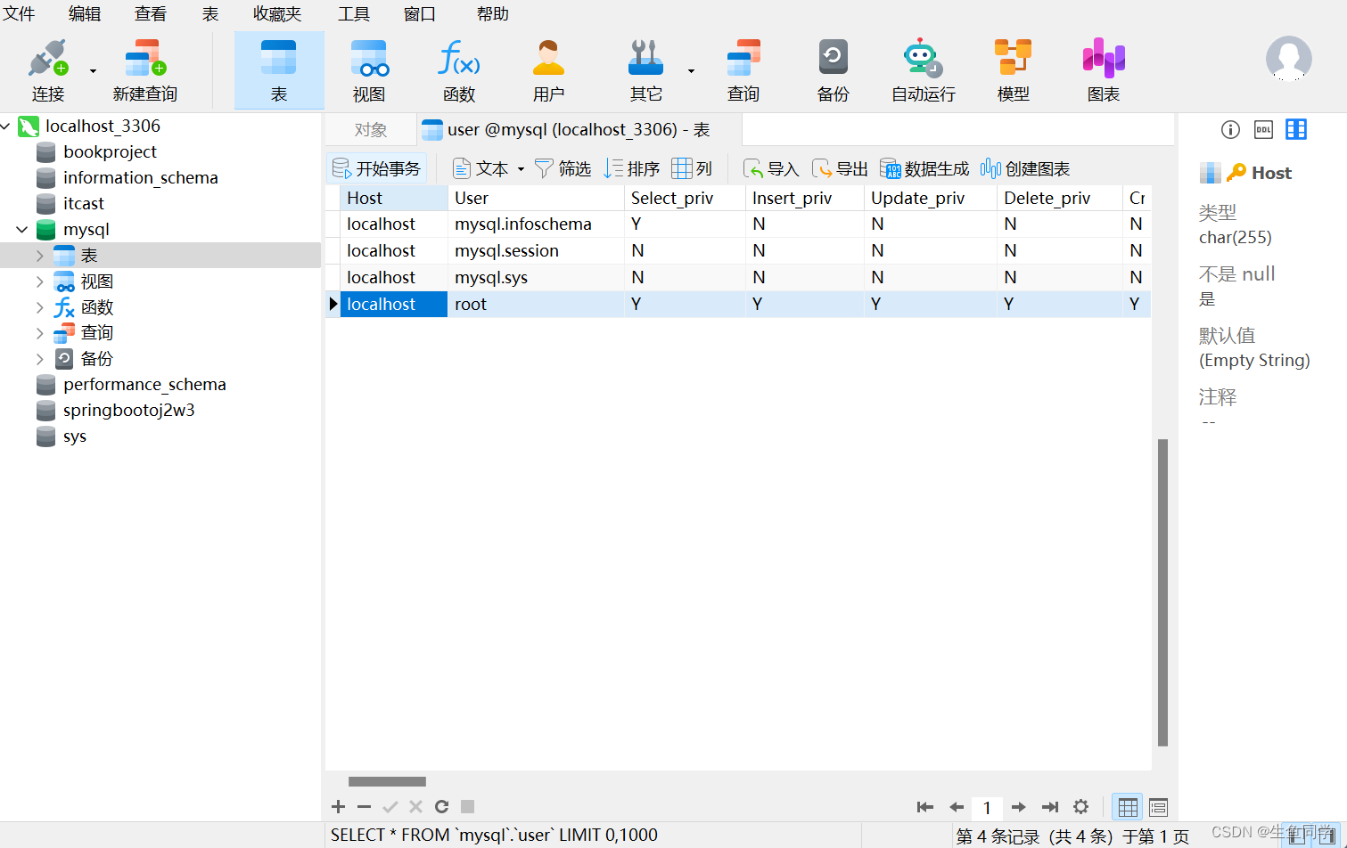
Task: Open the 文件 menu
Action: pos(19,14)
